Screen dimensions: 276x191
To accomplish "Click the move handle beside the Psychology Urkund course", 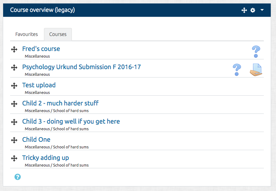I will click(14, 67).
